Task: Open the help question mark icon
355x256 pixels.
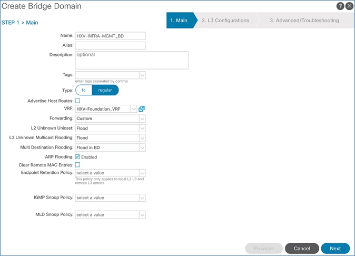Action: (340, 6)
